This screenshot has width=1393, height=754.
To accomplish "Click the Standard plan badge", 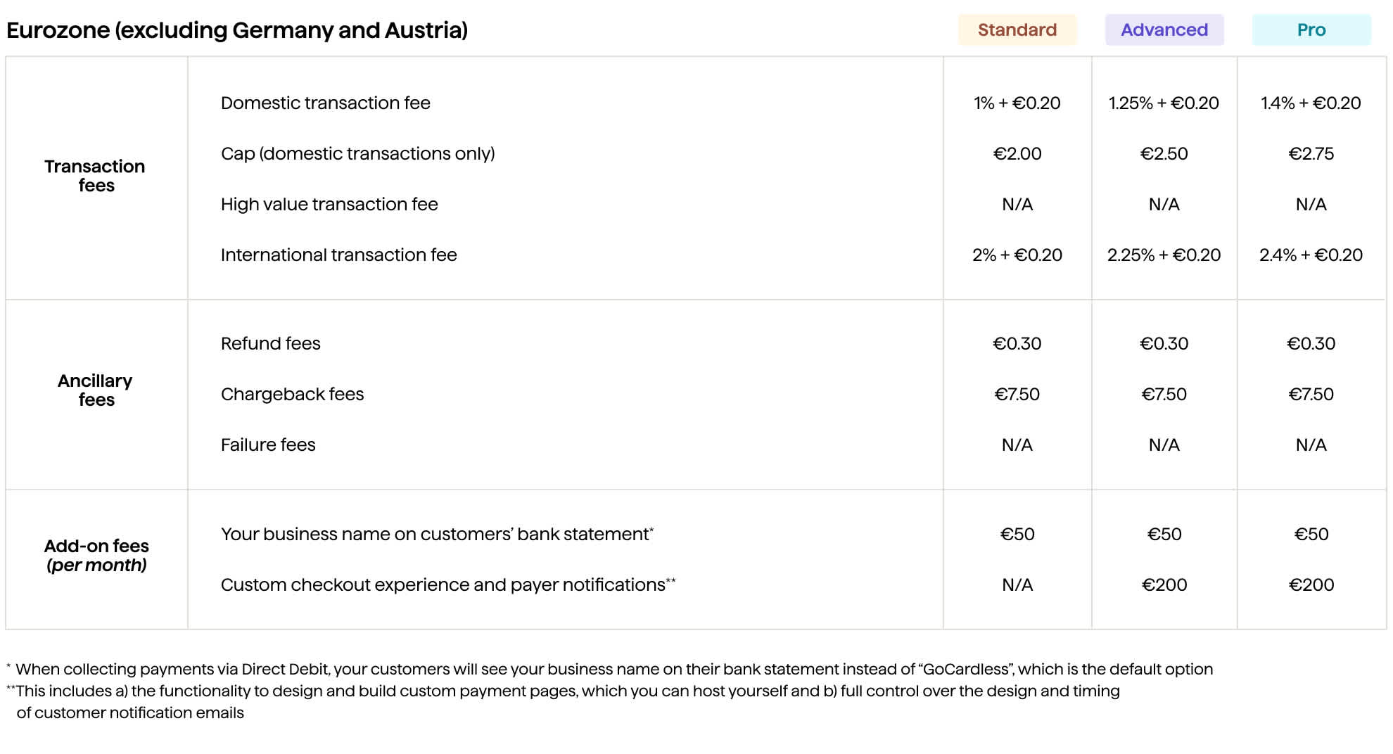I will 1017,30.
